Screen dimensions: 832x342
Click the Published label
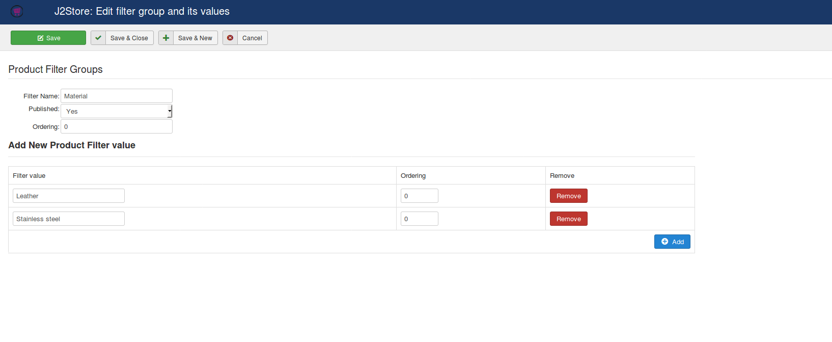tap(44, 109)
